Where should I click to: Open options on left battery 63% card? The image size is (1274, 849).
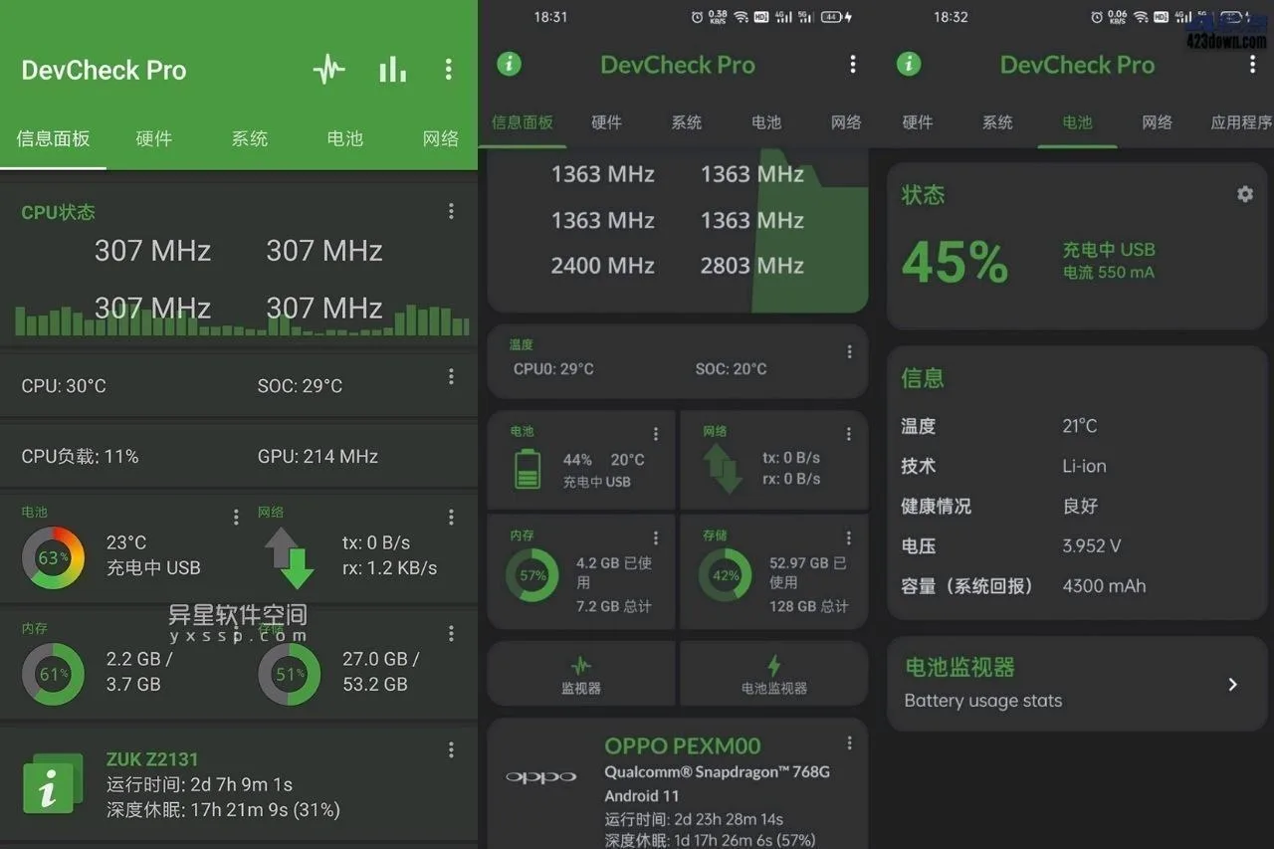pyautogui.click(x=236, y=517)
